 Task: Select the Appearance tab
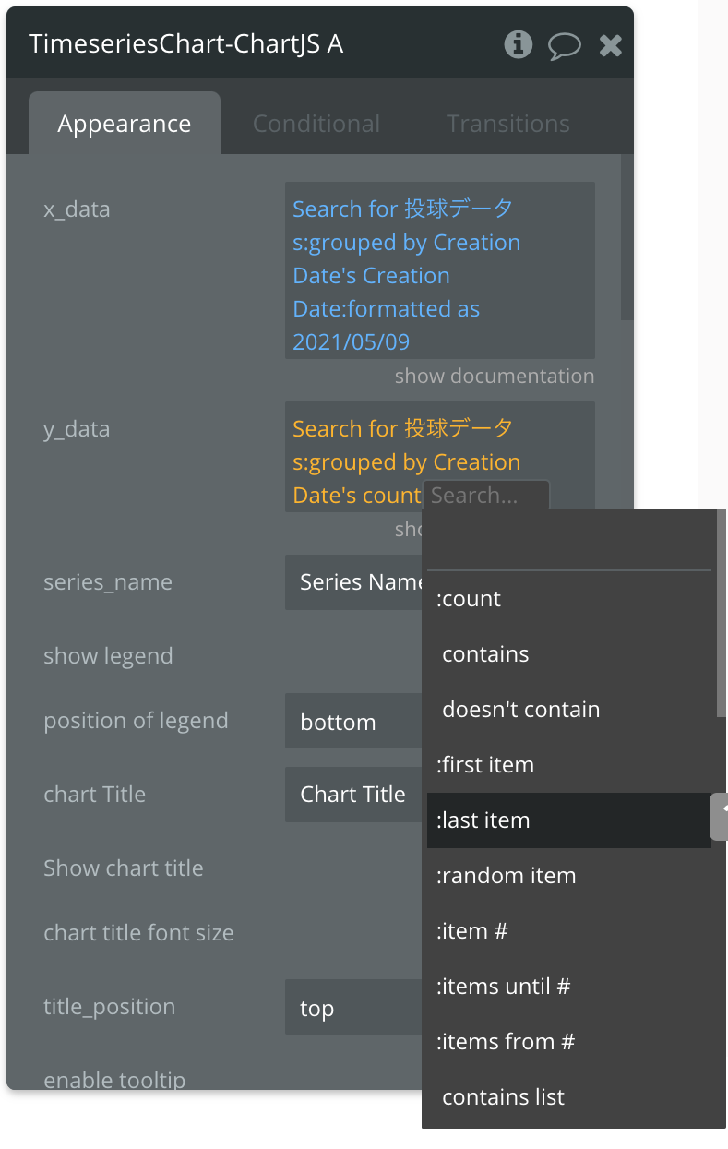(x=125, y=124)
